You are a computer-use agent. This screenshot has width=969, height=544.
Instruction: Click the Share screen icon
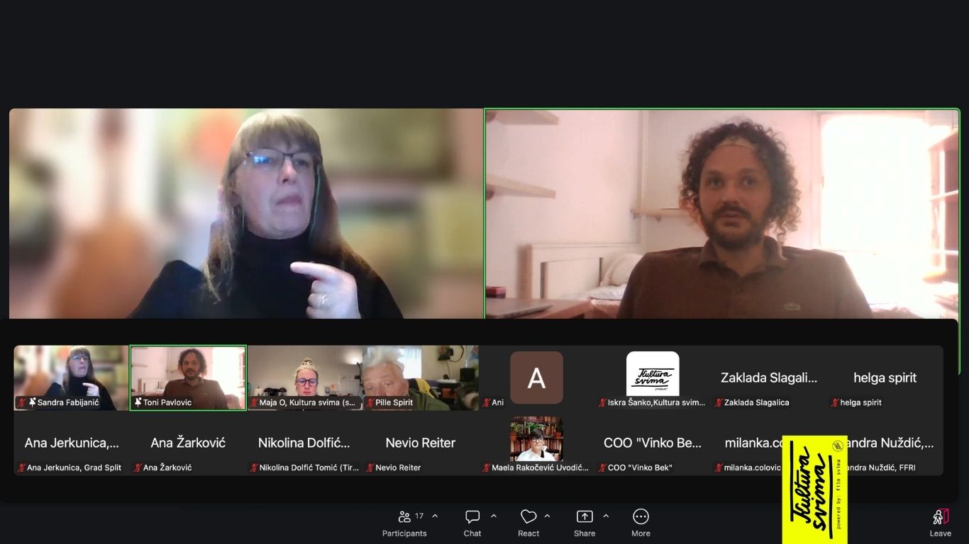point(585,517)
